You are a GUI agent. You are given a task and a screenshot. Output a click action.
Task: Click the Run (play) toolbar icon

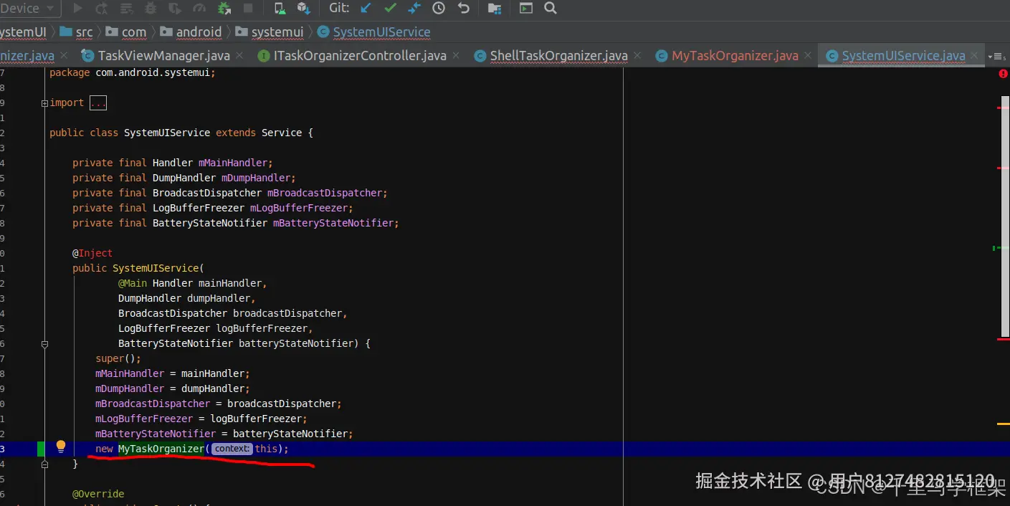(x=78, y=9)
